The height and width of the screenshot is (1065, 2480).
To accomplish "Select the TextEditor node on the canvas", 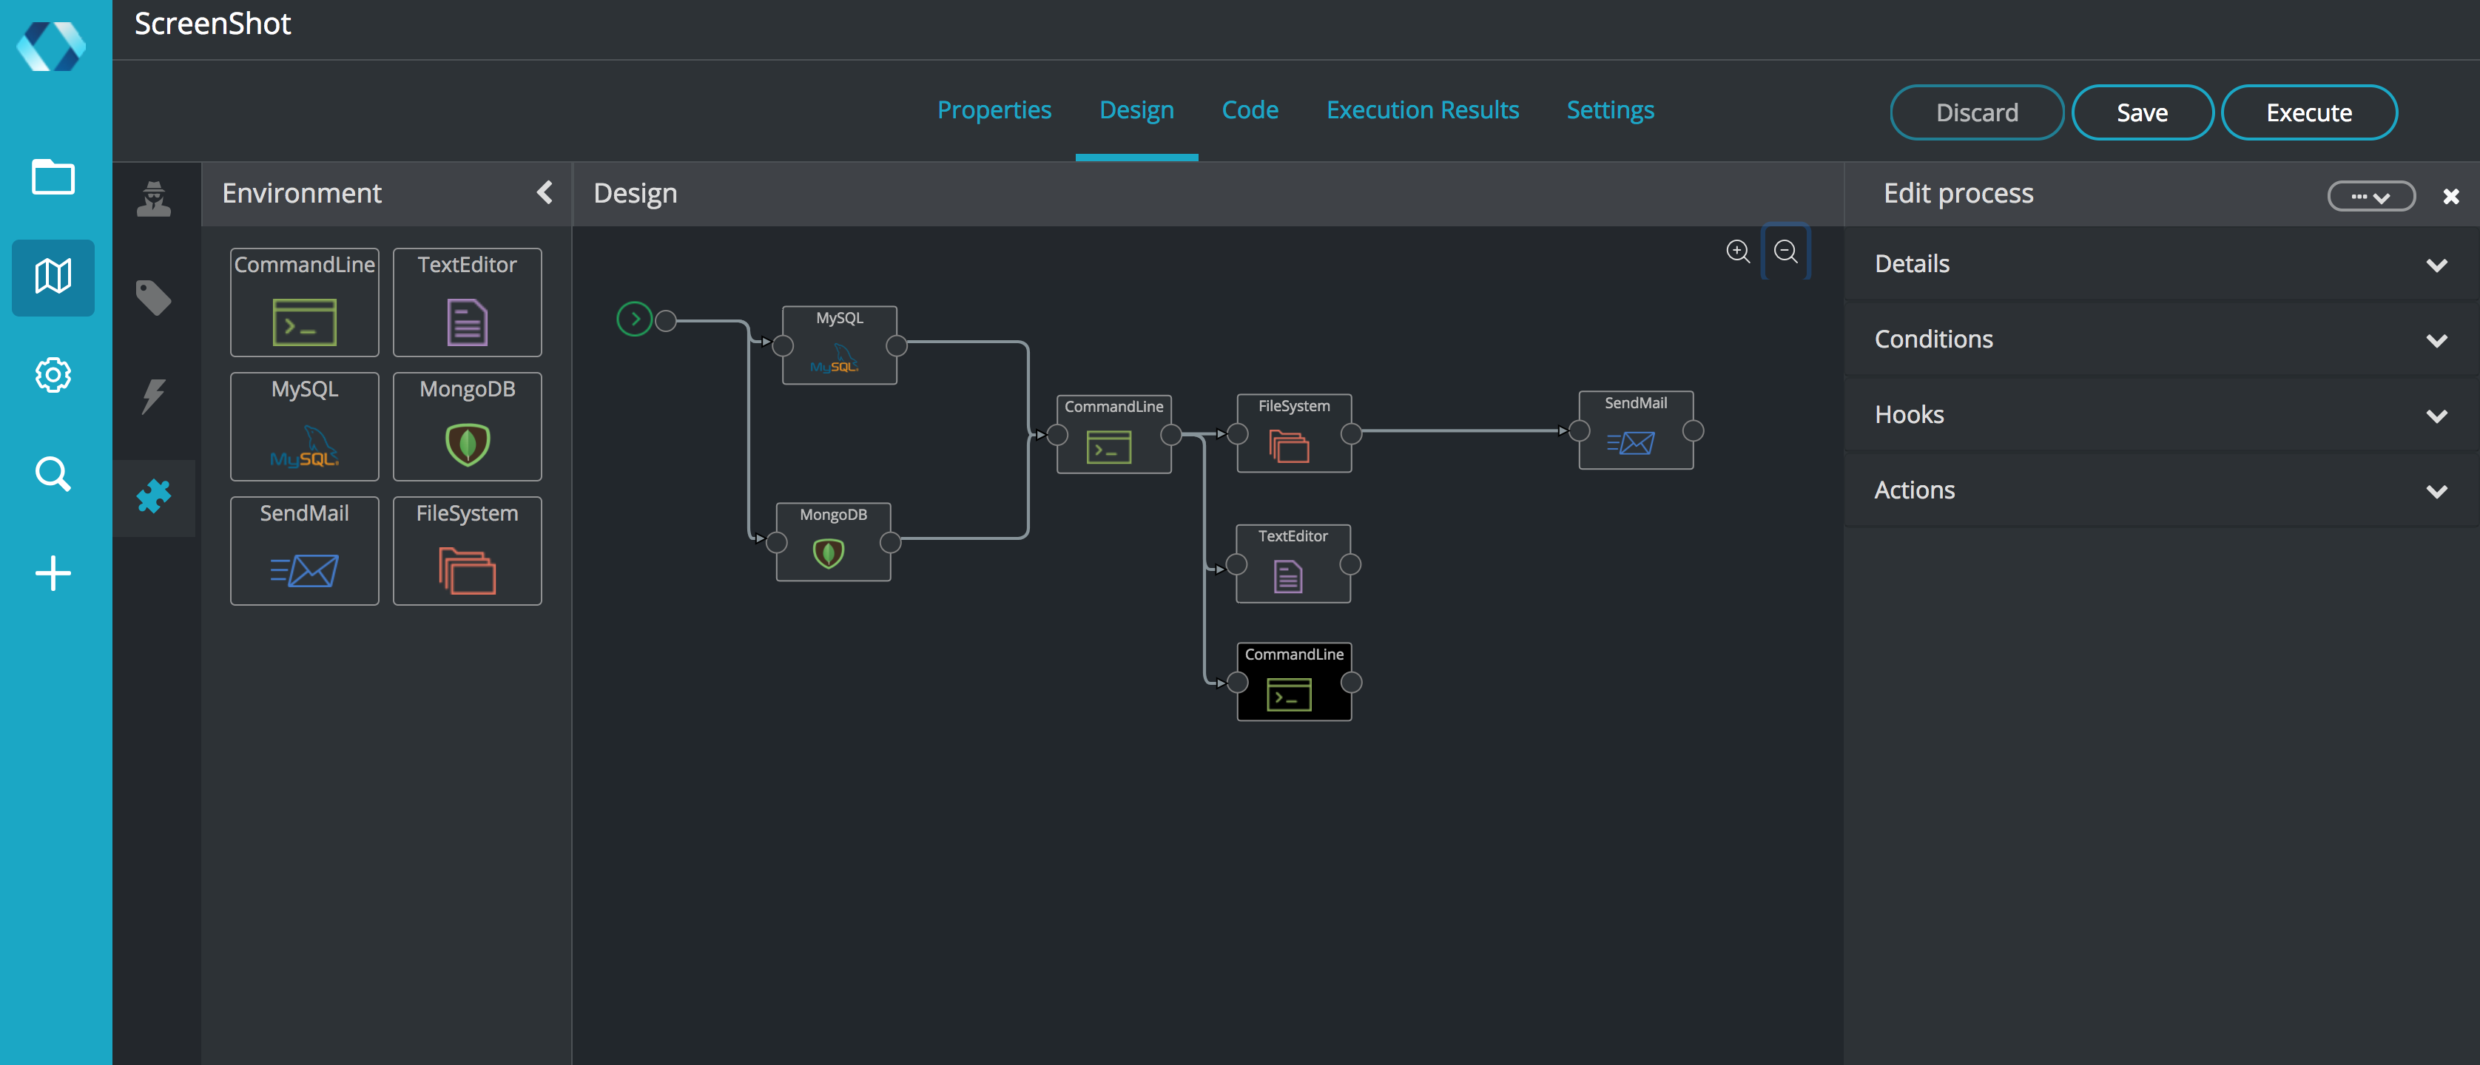I will point(1293,564).
